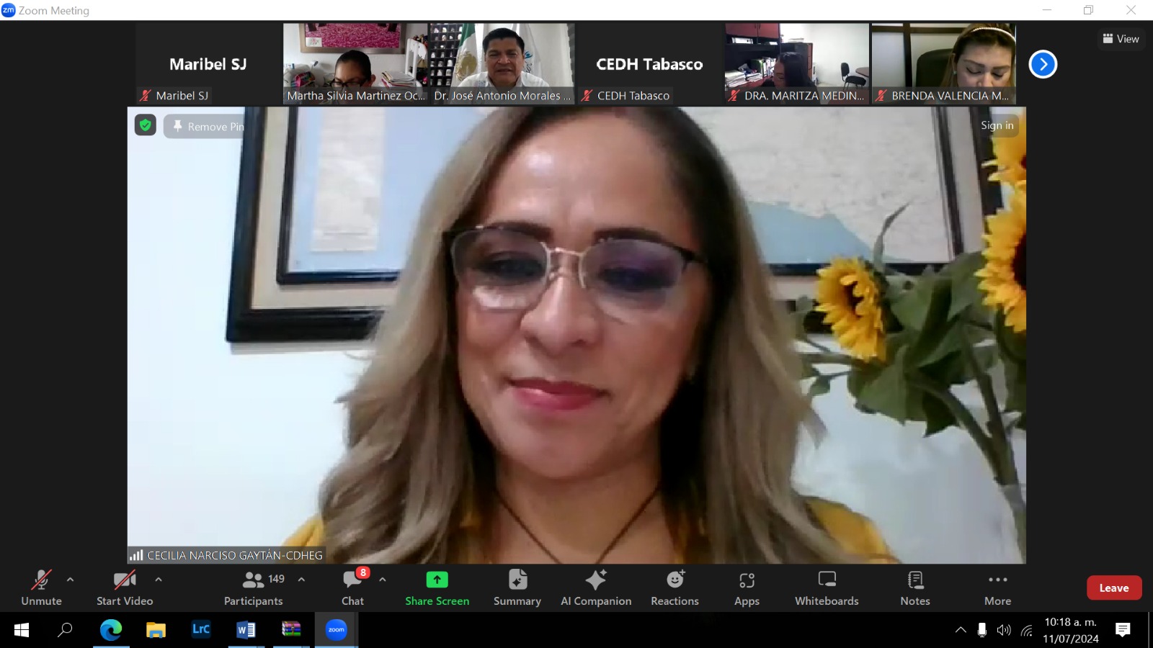This screenshot has width=1153, height=648.
Task: Click the microphone tray icon
Action: pos(981,630)
